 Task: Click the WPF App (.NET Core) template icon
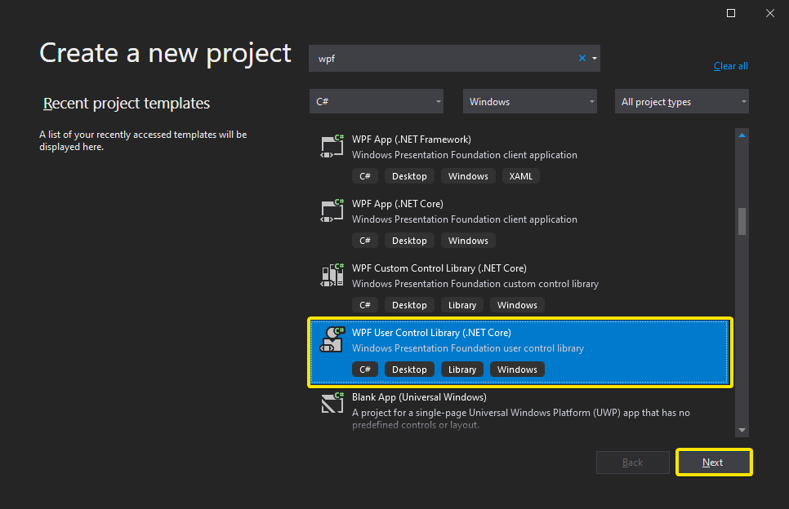point(332,210)
